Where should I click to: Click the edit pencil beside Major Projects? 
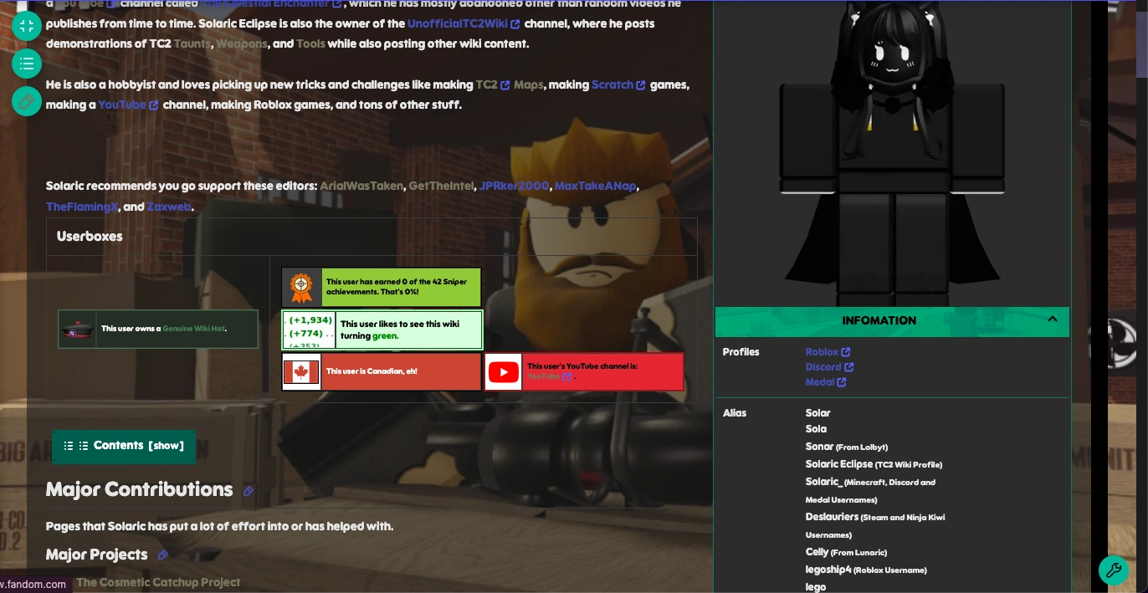[x=163, y=555]
